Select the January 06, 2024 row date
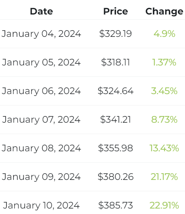The width and height of the screenshot is (185, 214). click(41, 91)
